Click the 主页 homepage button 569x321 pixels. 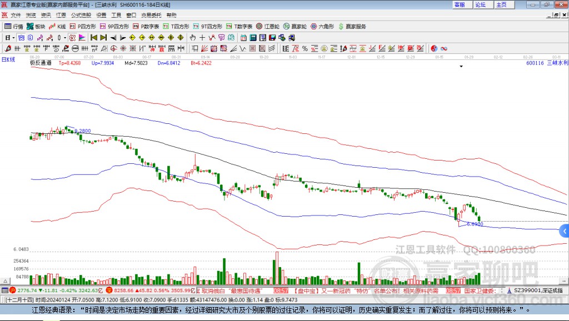point(503,4)
